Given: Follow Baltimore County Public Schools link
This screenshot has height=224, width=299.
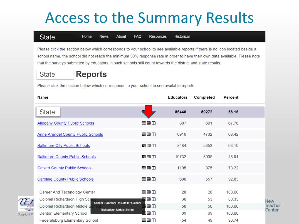Looking at the screenshot, I should click(67, 157).
